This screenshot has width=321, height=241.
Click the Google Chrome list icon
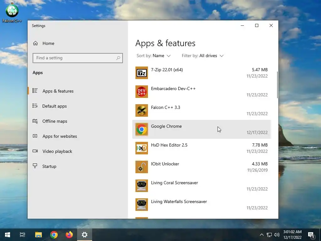142,129
